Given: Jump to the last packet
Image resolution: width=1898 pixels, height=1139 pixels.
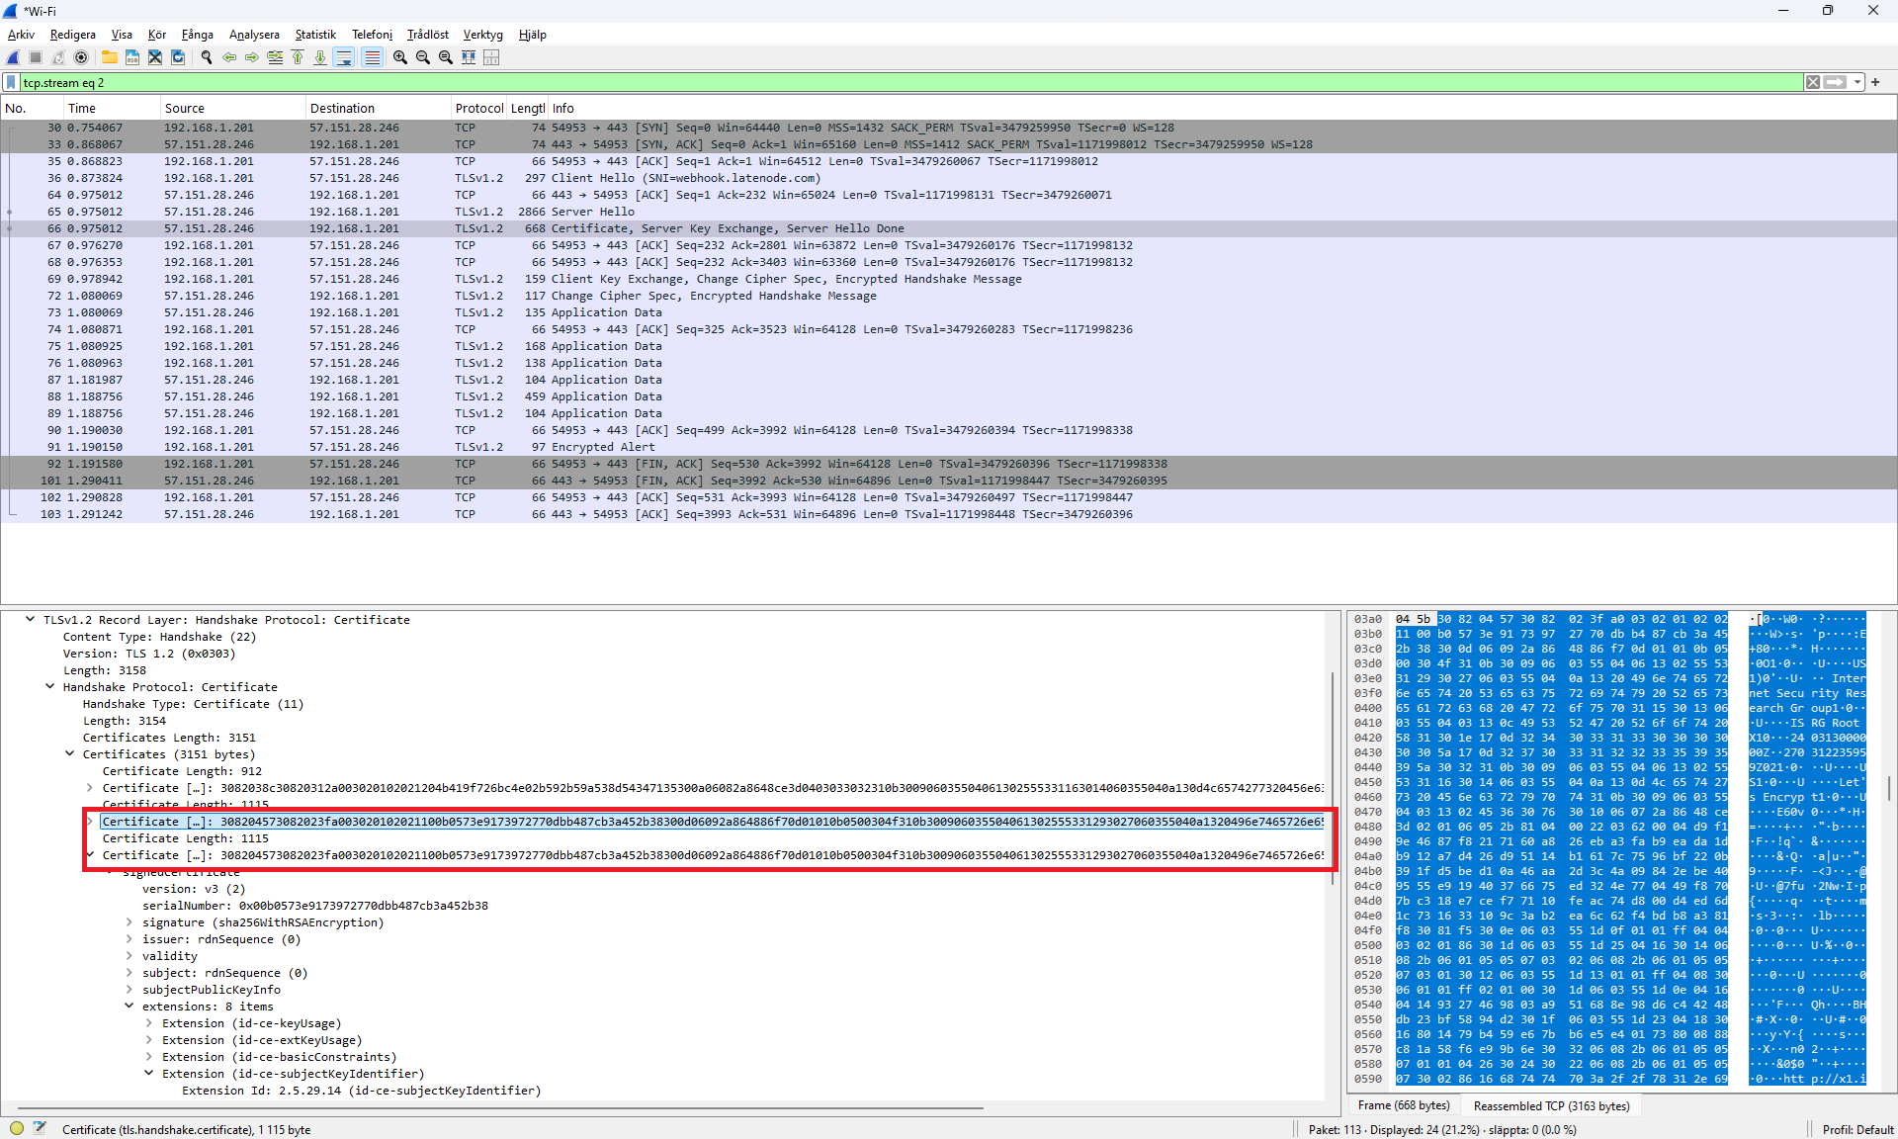Looking at the screenshot, I should pyautogui.click(x=320, y=57).
